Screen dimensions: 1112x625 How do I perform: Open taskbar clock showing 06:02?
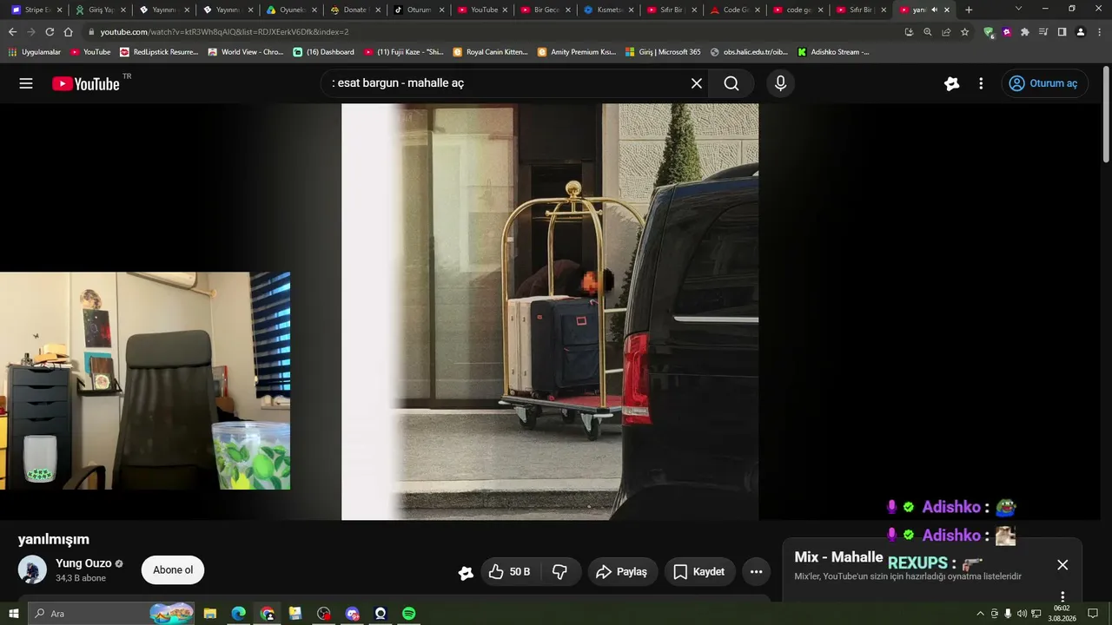(1062, 614)
